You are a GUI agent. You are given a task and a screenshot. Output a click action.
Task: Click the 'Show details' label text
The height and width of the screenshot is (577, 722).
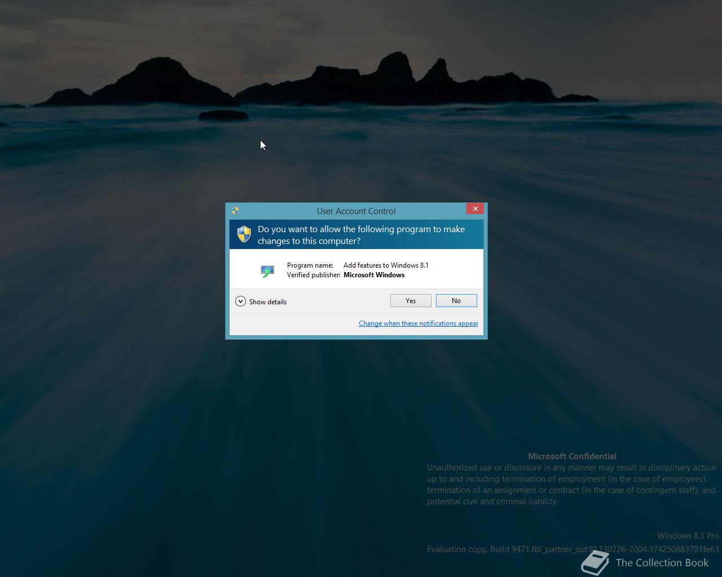(x=268, y=302)
